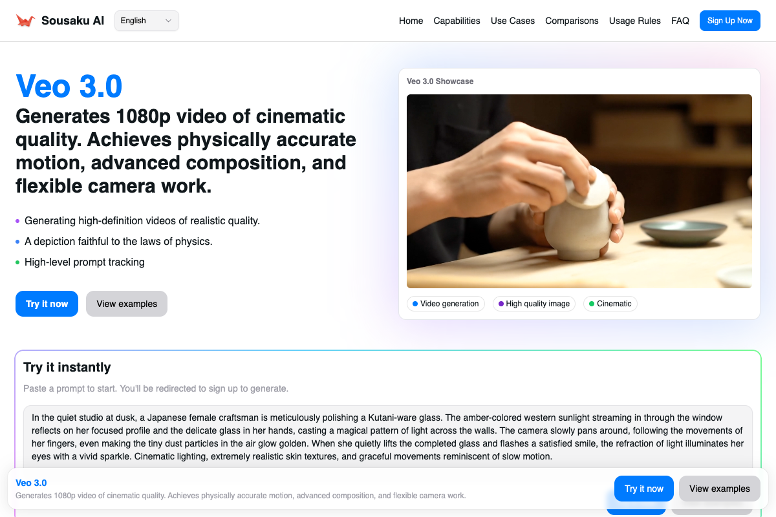This screenshot has height=517, width=776.
Task: Jump to the FAQ section
Action: (x=680, y=21)
